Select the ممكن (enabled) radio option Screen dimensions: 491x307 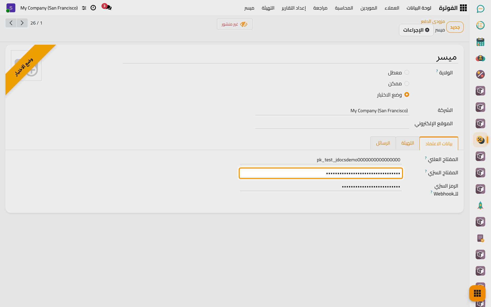[407, 83]
